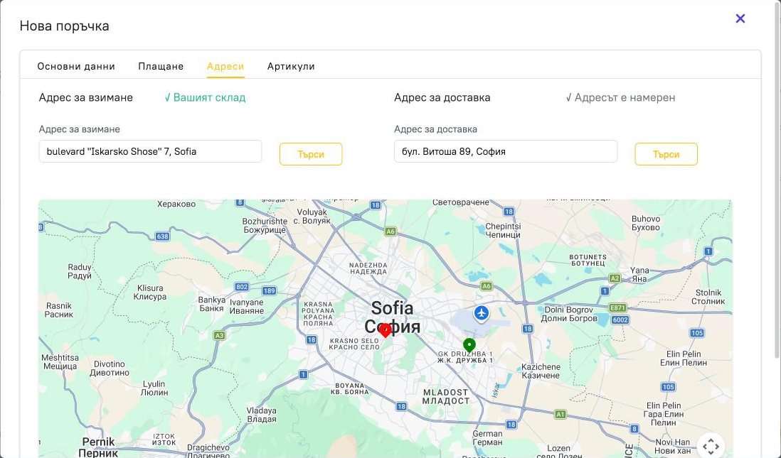The image size is (781, 458).
Task: Click the A1 highway shield on map
Action: coord(560,414)
